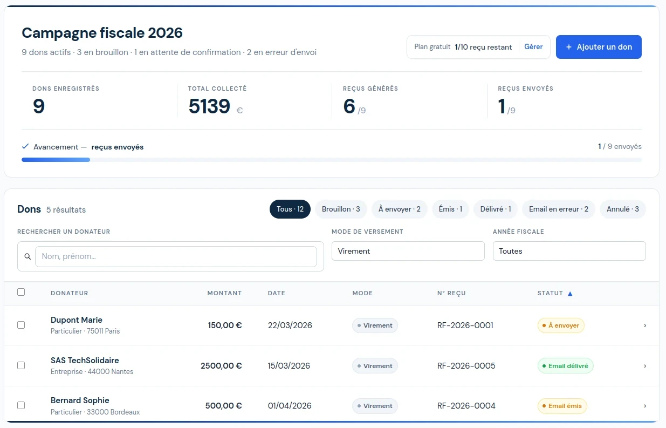Check the SAS TechSolidaire row checkbox

(x=21, y=365)
